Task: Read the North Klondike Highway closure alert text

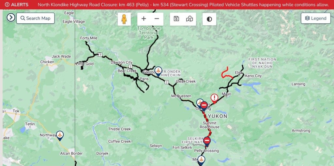Action: pos(183,5)
